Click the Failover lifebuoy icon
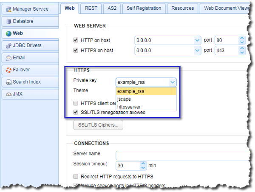The width and height of the screenshot is (255, 192). pyautogui.click(x=8, y=70)
